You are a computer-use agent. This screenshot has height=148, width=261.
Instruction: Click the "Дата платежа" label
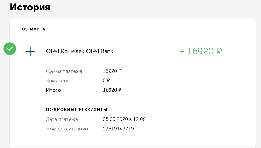[x=62, y=119]
